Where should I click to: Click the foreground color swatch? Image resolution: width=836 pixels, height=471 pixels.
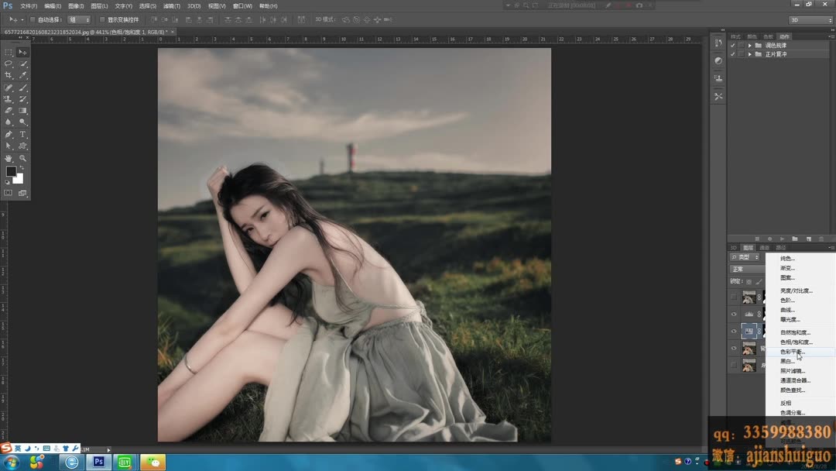coord(11,170)
